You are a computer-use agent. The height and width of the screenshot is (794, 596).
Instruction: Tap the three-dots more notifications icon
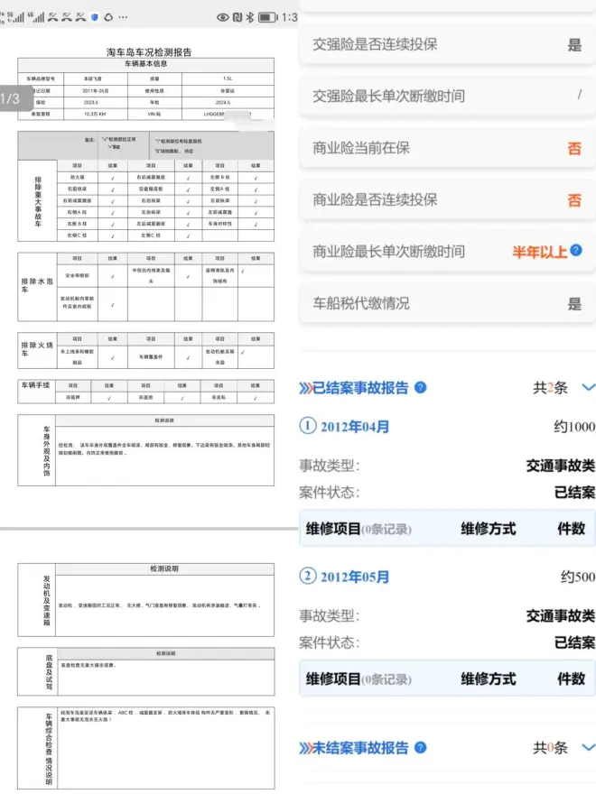(x=122, y=17)
